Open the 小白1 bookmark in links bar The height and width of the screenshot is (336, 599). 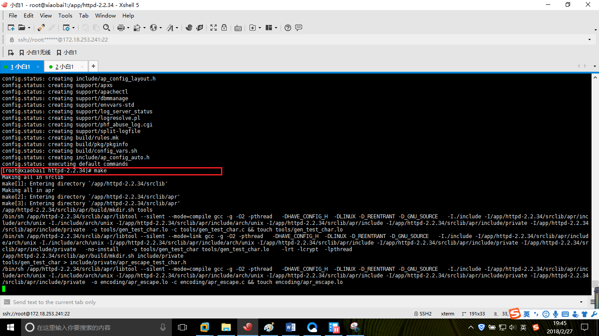66,52
